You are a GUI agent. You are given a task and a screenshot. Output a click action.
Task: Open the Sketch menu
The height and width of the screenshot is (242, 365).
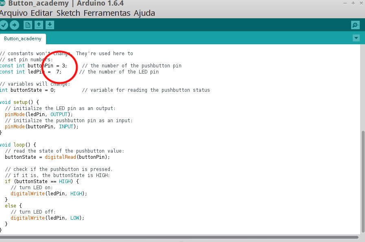click(68, 13)
